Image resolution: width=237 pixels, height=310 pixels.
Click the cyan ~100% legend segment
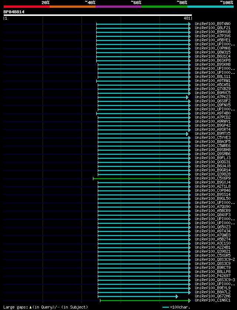210,7
